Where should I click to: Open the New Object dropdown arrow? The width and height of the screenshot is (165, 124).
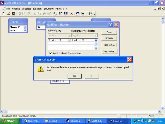(86, 14)
